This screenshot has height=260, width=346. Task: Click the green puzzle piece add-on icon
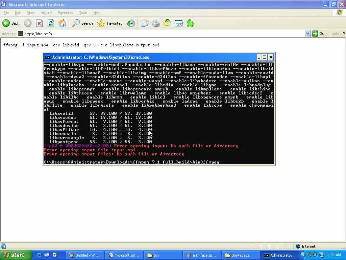pyautogui.click(x=190, y=23)
